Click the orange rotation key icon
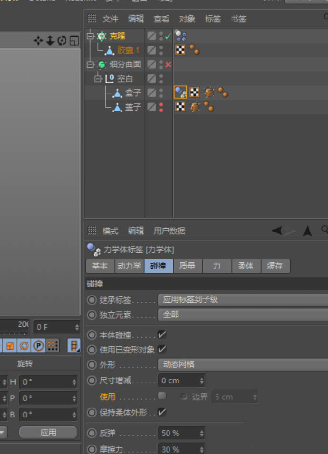Image resolution: width=328 pixels, height=454 pixels. click(24, 346)
